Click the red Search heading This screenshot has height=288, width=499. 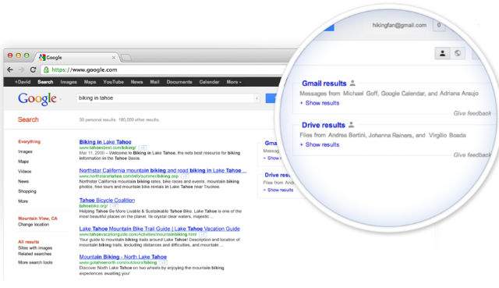(28, 119)
